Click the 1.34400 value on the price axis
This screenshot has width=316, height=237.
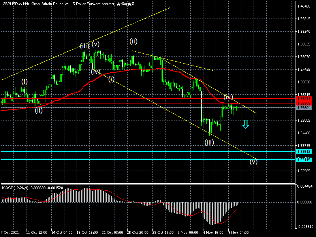coord(304,133)
